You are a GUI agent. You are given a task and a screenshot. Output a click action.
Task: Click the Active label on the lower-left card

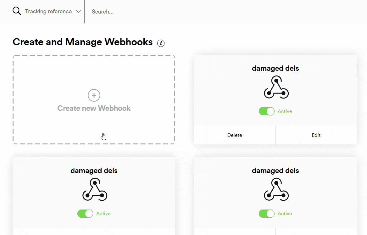click(x=103, y=214)
